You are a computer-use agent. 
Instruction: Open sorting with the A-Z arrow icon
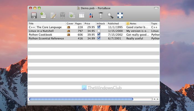click(91, 16)
